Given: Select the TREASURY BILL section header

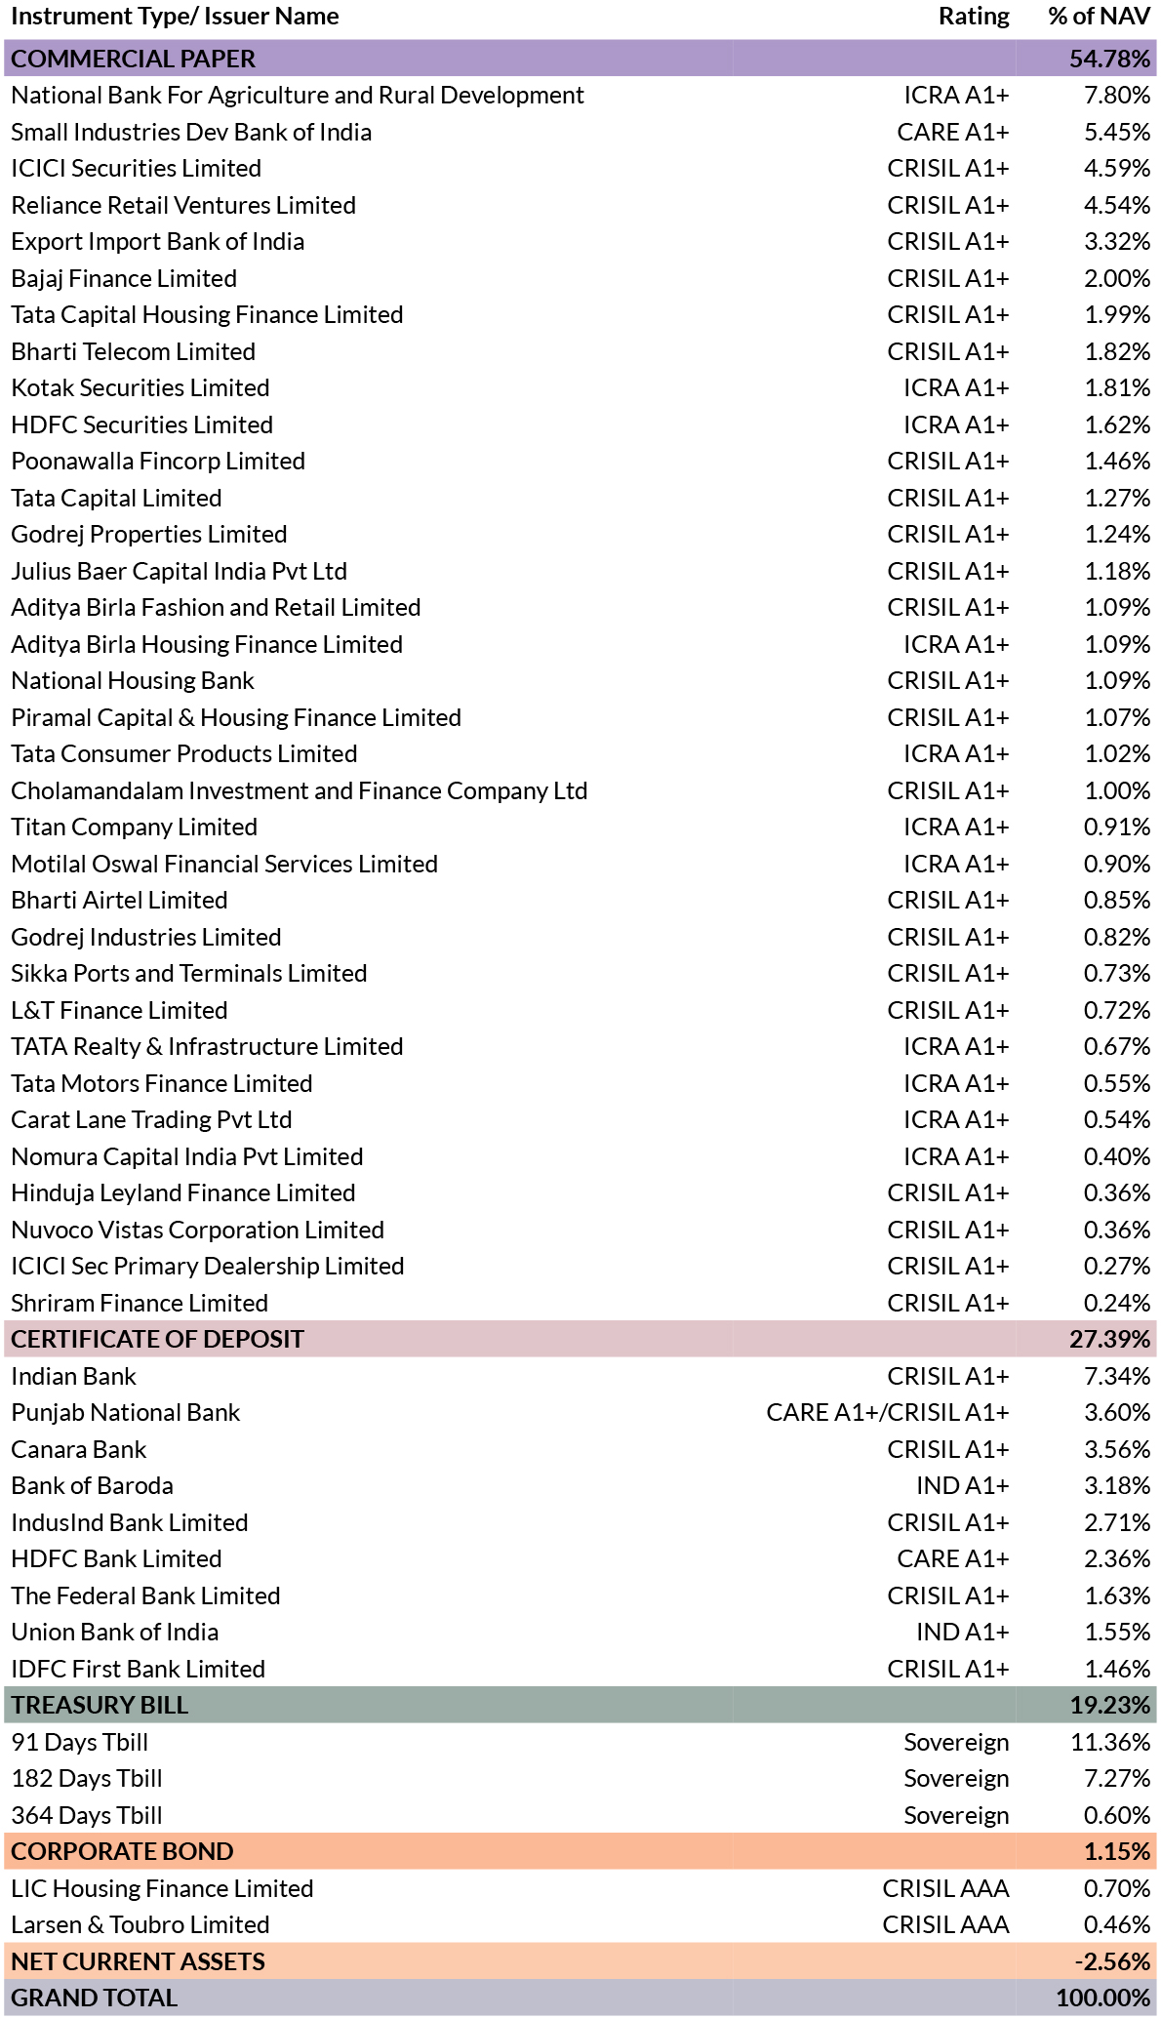Looking at the screenshot, I should [580, 1705].
